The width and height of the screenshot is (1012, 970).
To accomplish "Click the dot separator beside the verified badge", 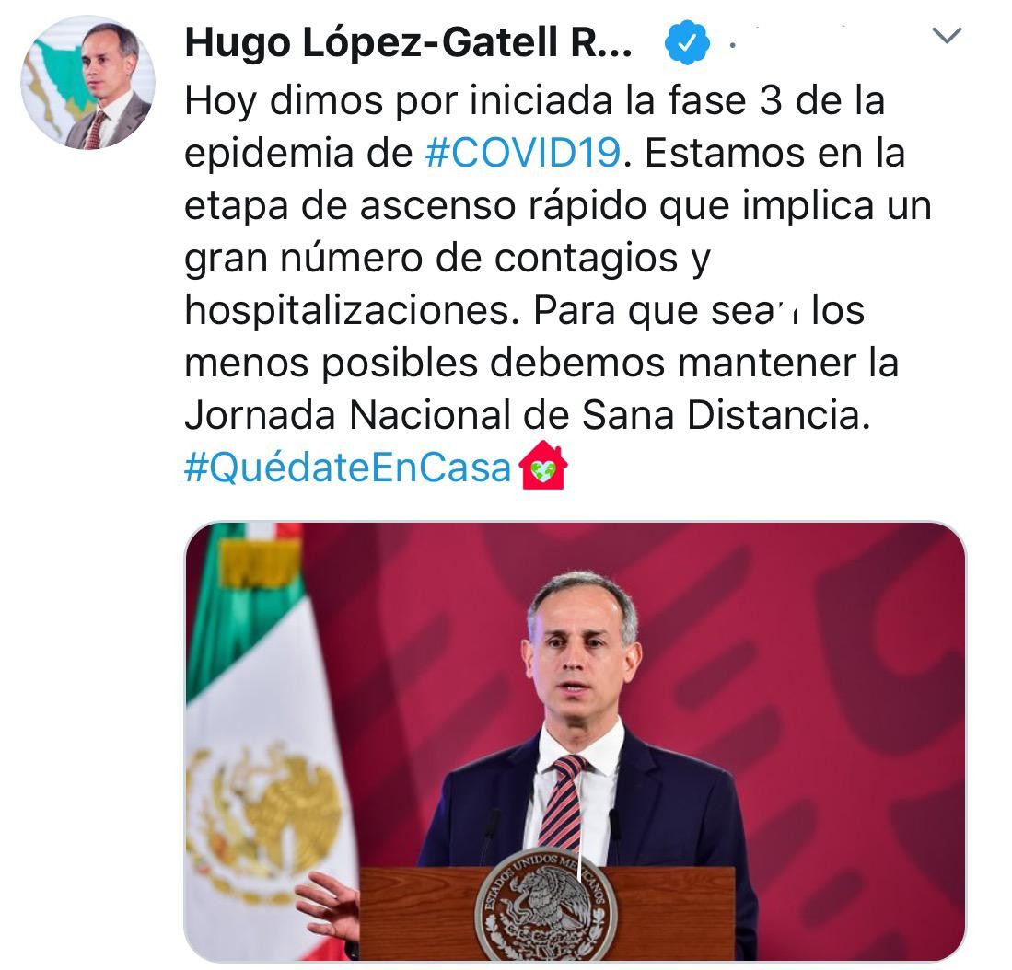I will click(x=732, y=44).
